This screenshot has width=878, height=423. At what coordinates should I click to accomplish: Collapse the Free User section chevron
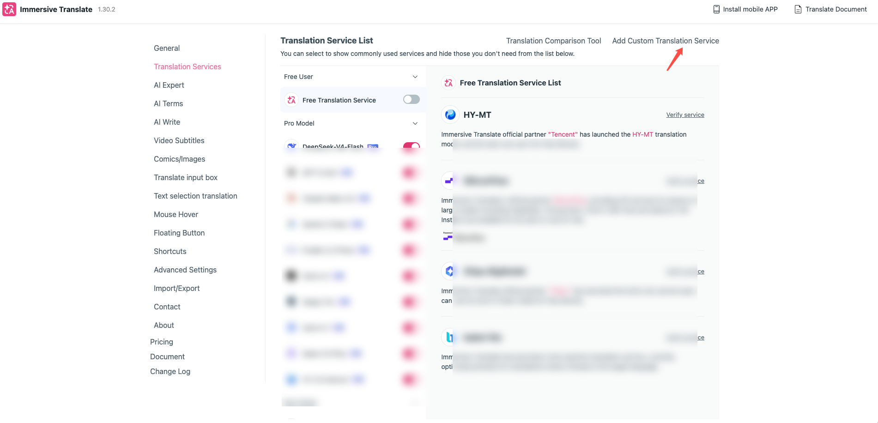[x=415, y=77]
